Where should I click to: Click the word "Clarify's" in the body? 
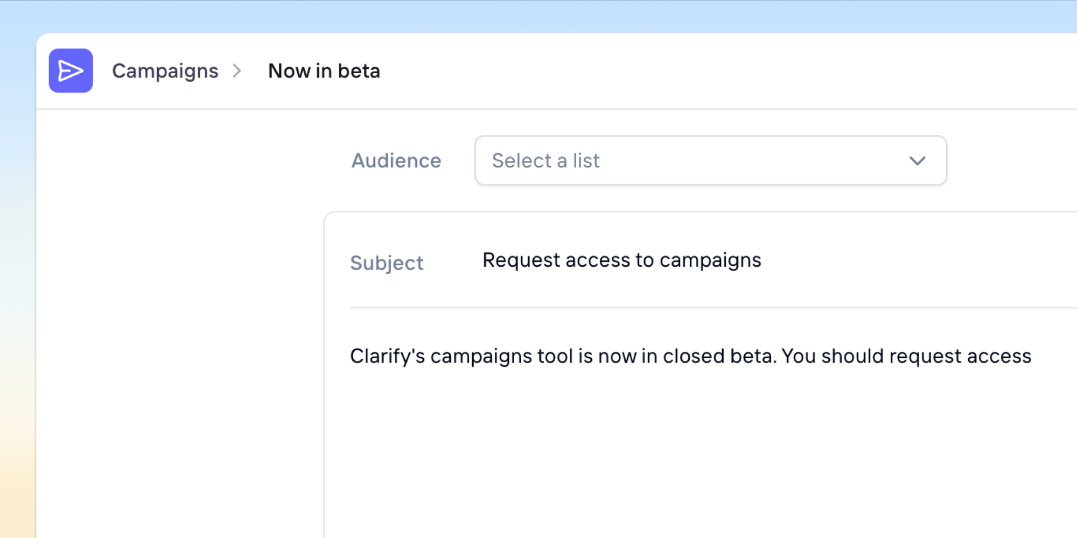tap(387, 356)
